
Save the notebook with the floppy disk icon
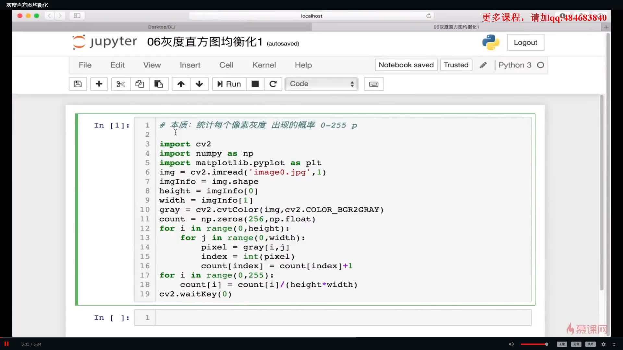[x=78, y=84]
